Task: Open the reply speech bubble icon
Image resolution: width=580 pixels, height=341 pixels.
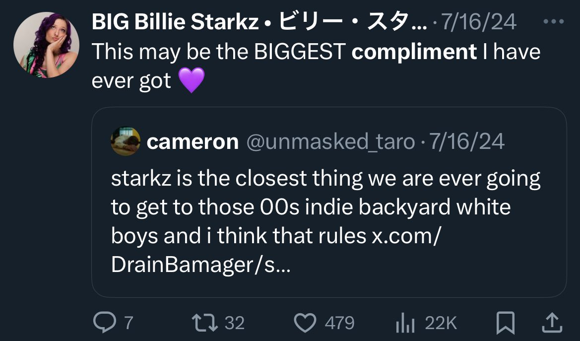Action: [103, 323]
